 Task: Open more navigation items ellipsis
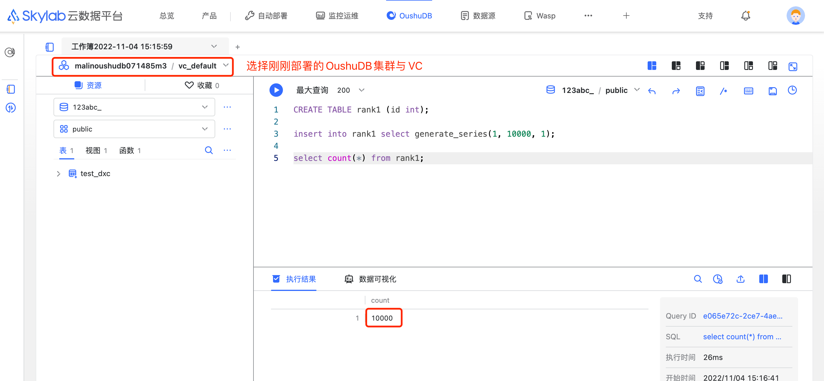[588, 15]
